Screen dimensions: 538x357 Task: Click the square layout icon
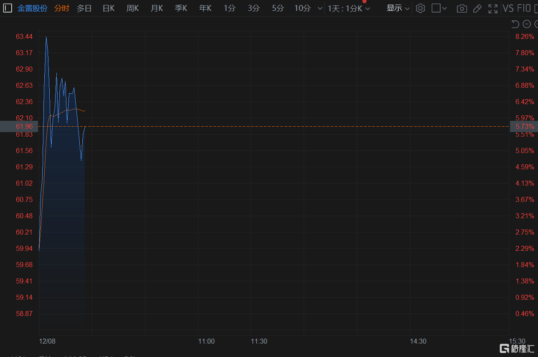(436, 8)
